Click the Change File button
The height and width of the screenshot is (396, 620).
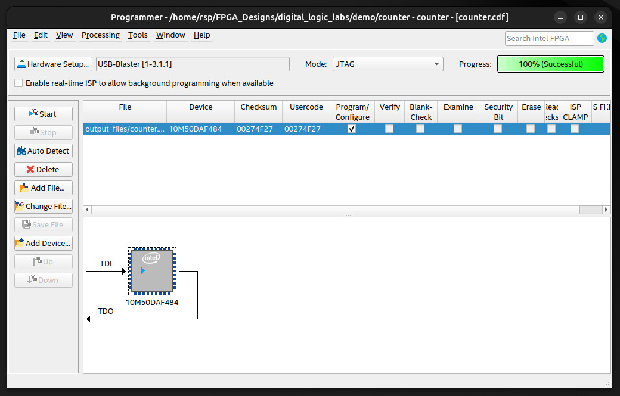tap(44, 206)
